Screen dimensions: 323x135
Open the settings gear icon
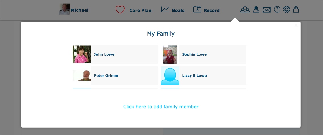[287, 9]
